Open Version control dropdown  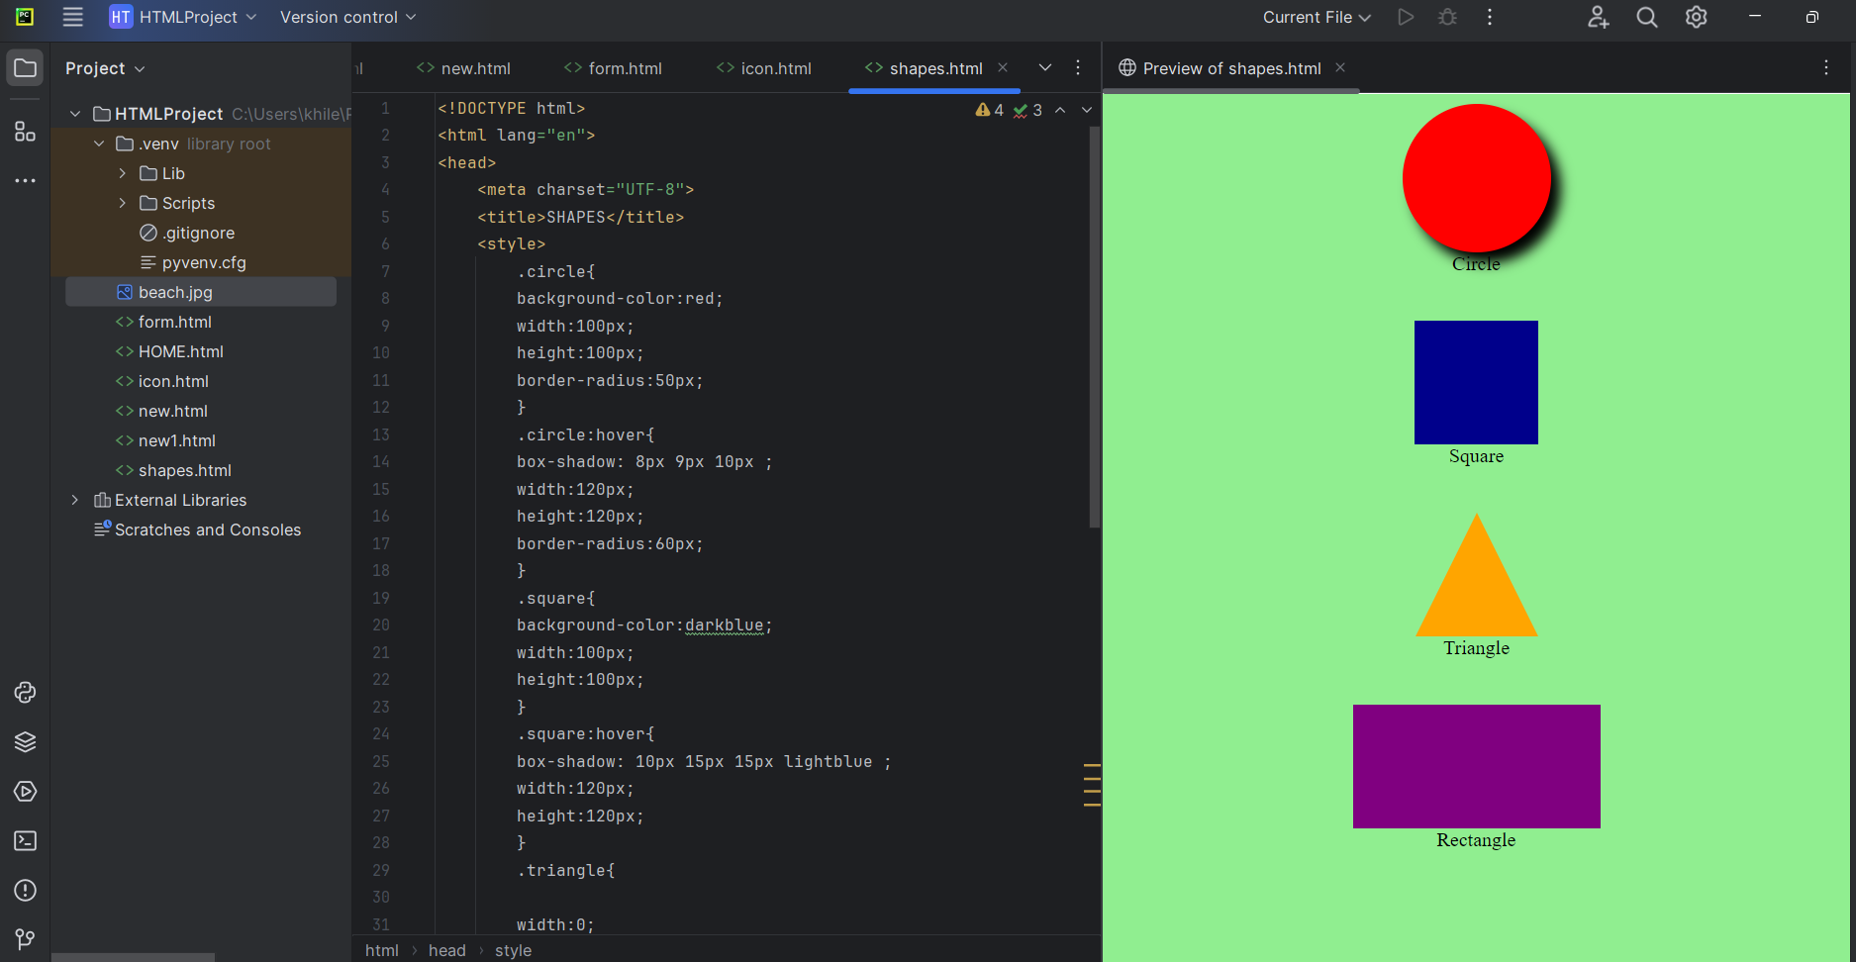(x=347, y=17)
